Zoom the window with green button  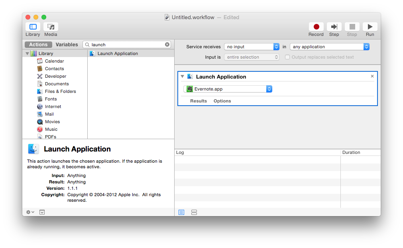pyautogui.click(x=44, y=17)
